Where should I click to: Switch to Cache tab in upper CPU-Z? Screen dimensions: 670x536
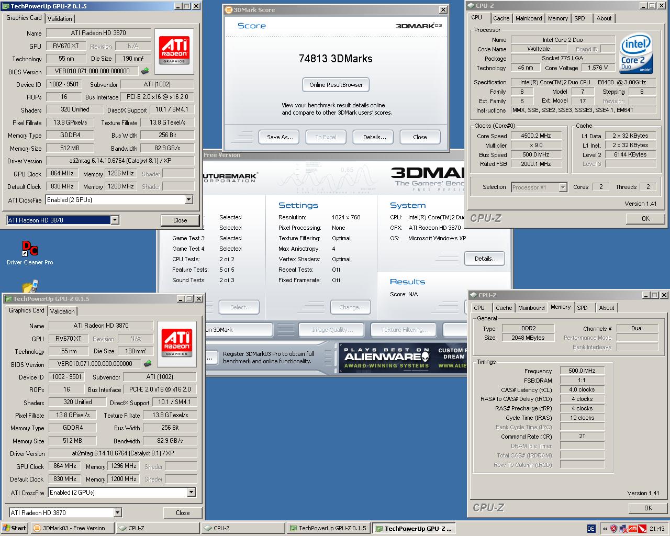pos(501,18)
